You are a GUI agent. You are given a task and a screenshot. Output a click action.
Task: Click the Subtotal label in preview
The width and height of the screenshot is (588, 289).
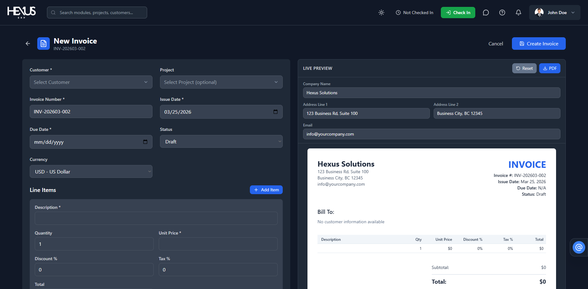click(440, 267)
